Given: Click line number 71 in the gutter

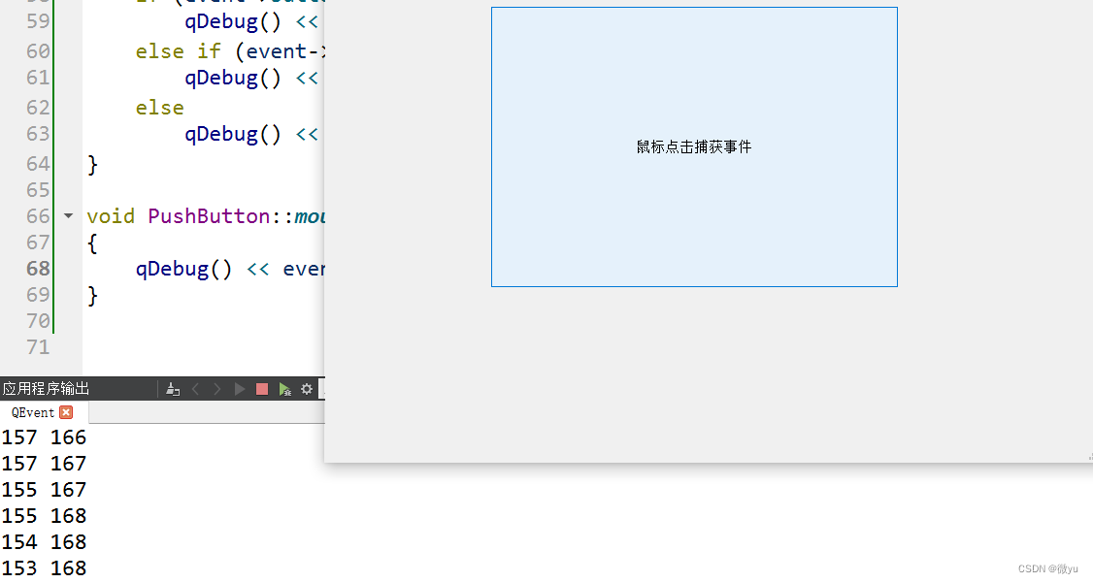Looking at the screenshot, I should tap(37, 347).
